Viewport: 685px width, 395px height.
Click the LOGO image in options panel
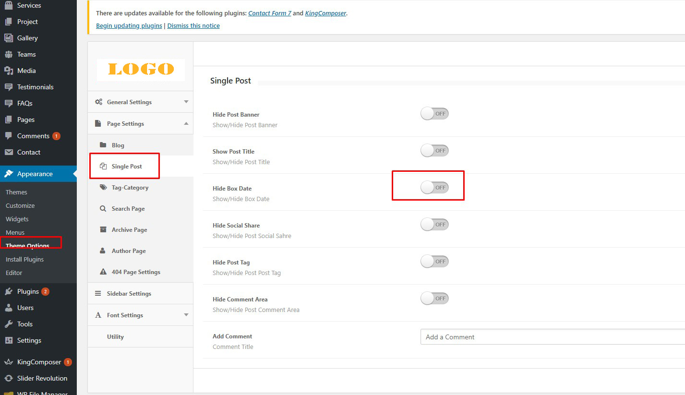[x=141, y=70]
